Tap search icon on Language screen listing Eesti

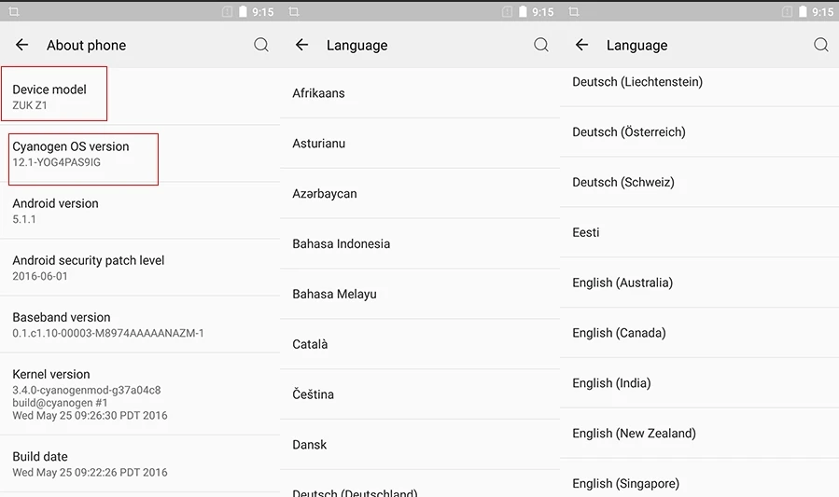tap(821, 45)
